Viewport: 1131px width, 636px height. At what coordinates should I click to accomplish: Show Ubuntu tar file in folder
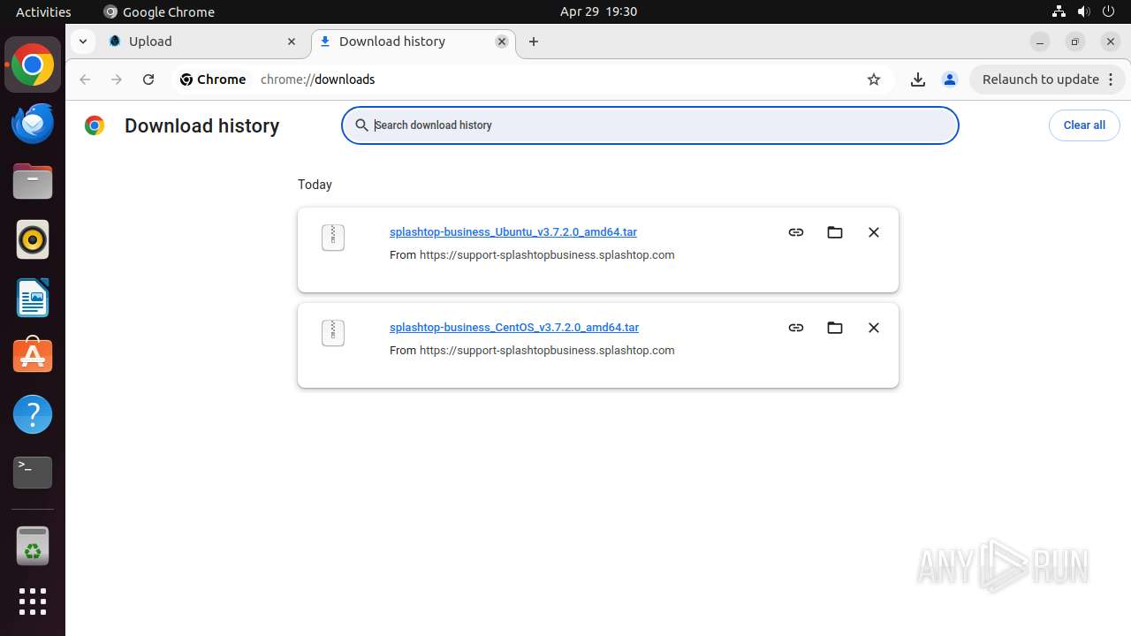[835, 232]
